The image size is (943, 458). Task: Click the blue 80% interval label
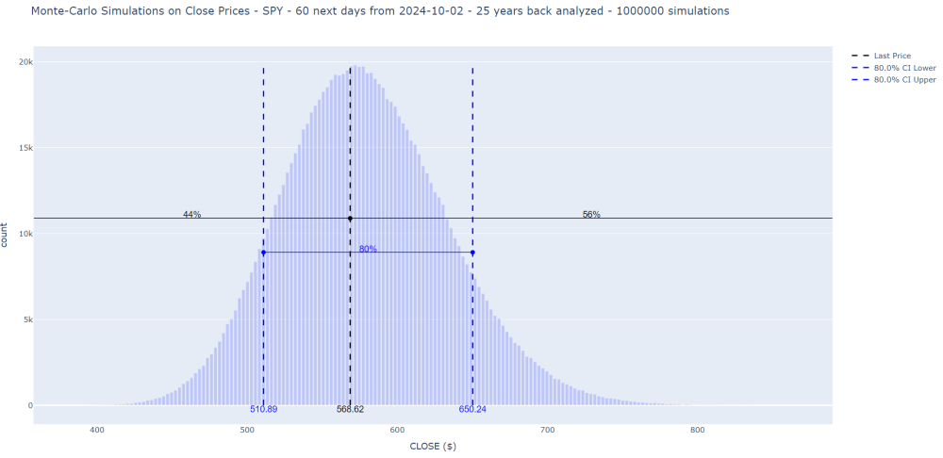pyautogui.click(x=368, y=250)
